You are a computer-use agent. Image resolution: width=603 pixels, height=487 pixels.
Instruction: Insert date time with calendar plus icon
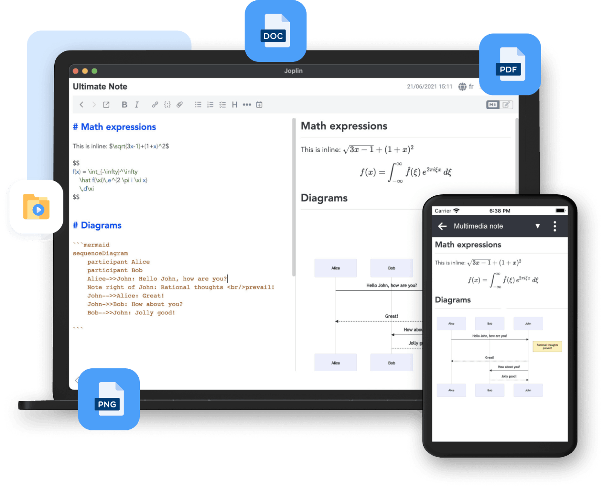[x=259, y=105]
